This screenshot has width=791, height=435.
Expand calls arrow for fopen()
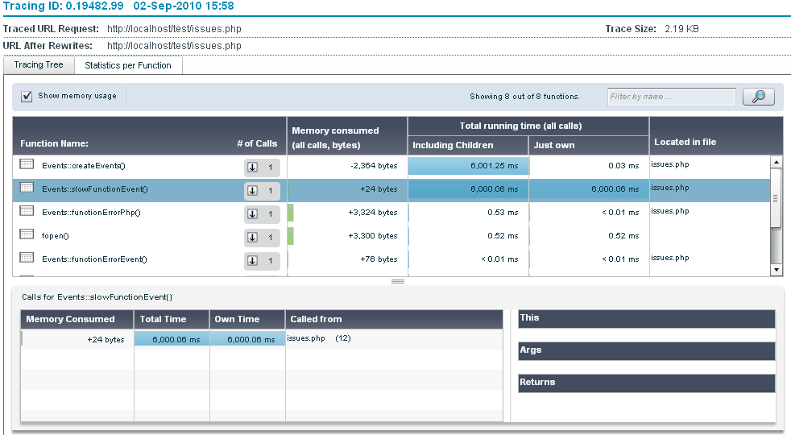(252, 237)
